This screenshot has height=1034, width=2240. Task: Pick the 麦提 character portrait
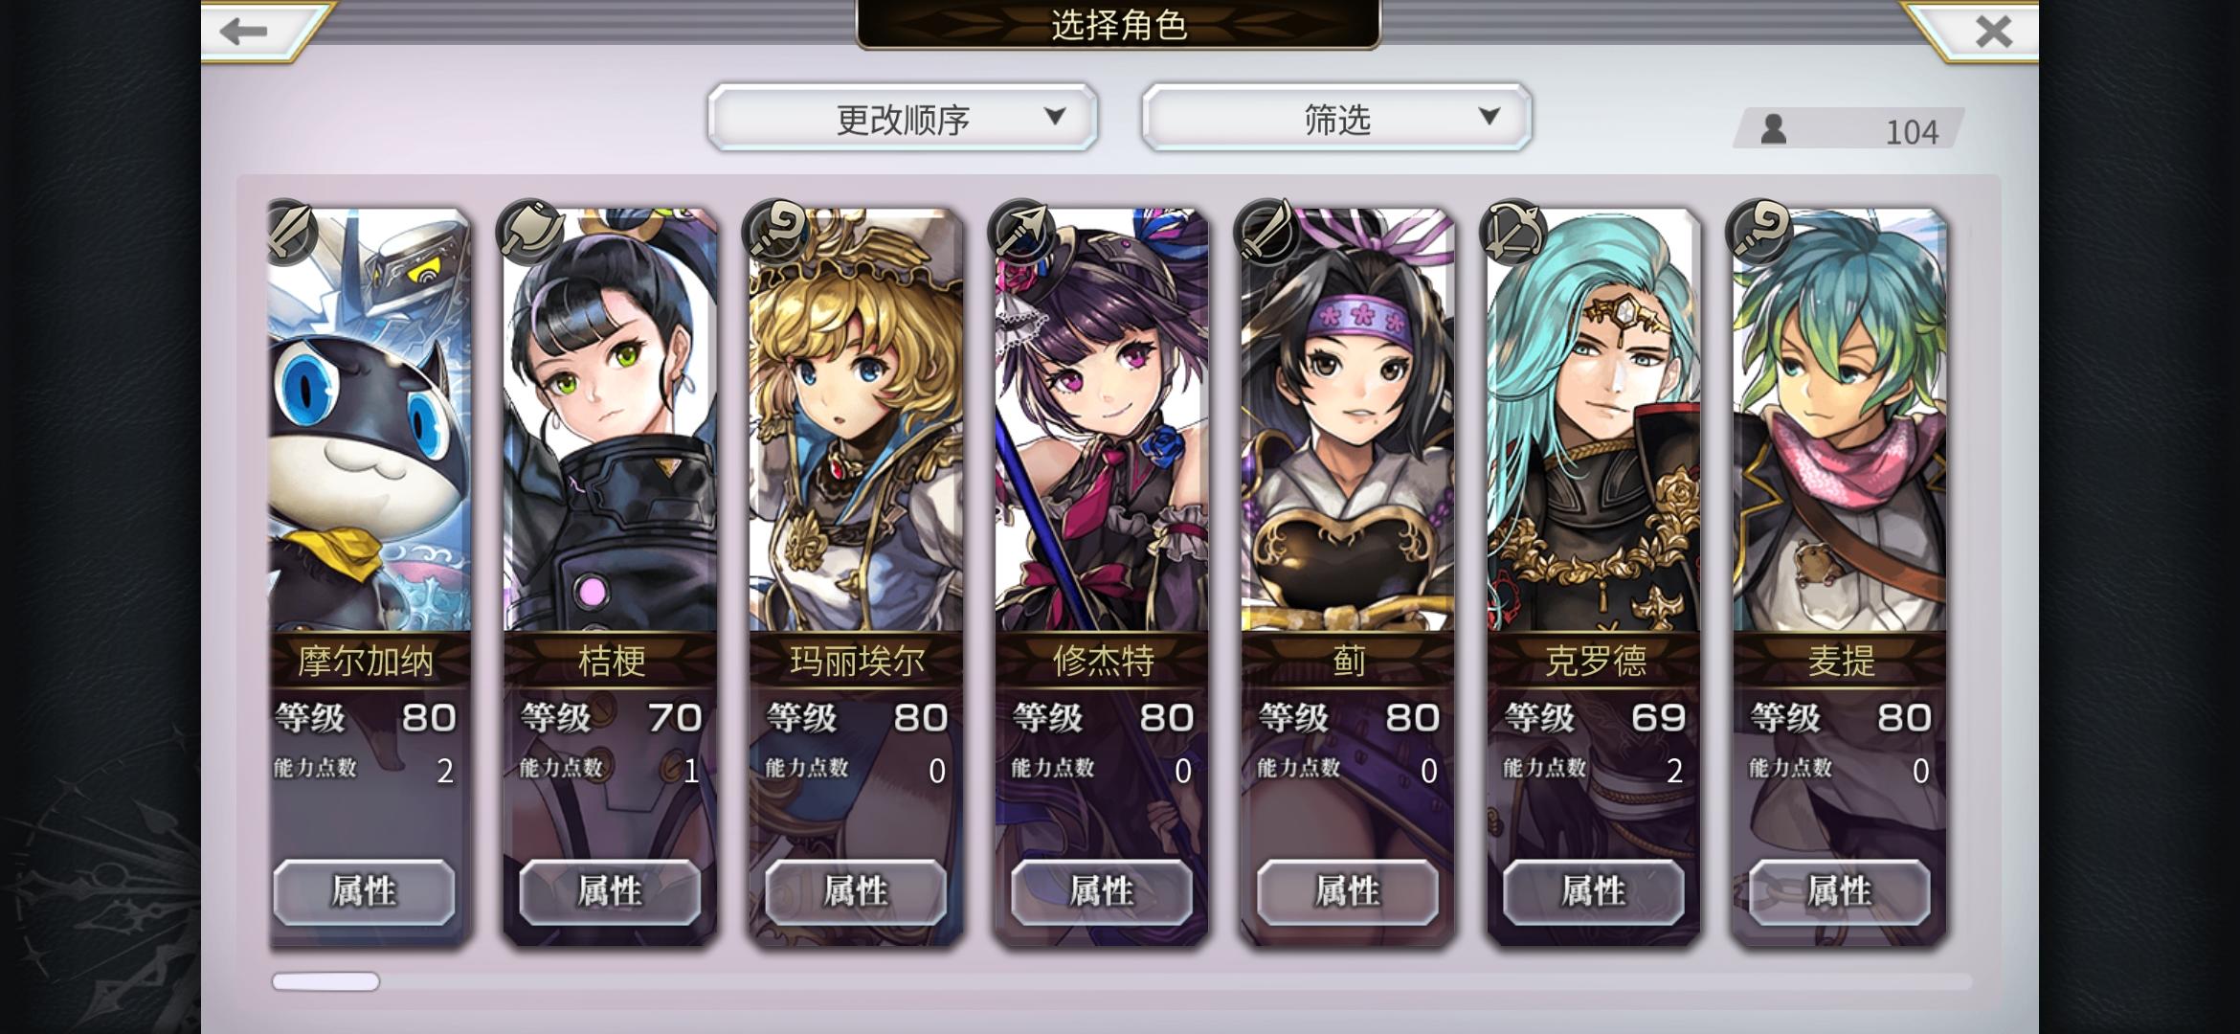(1840, 421)
